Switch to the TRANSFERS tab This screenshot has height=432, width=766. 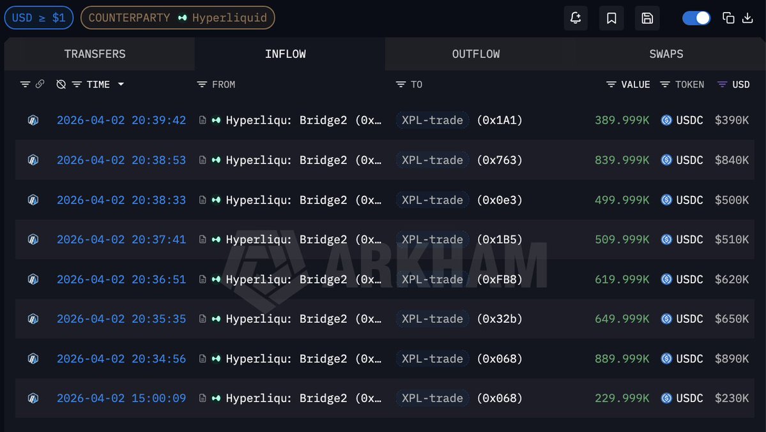(95, 54)
